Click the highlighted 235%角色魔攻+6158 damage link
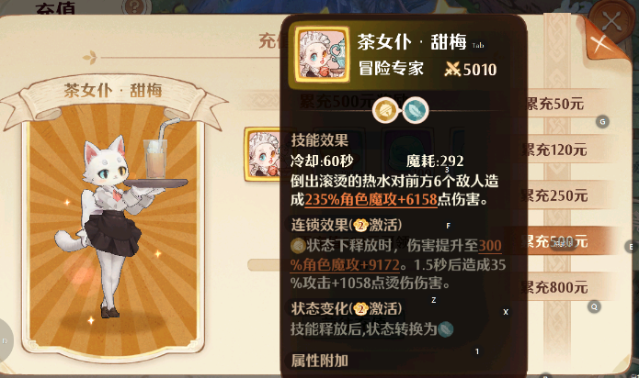 coord(371,200)
